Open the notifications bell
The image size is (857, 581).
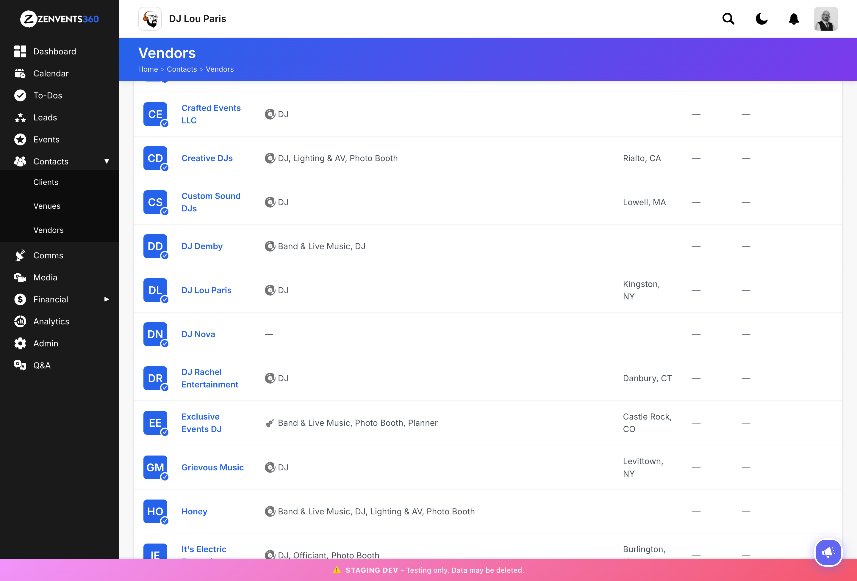coord(794,19)
